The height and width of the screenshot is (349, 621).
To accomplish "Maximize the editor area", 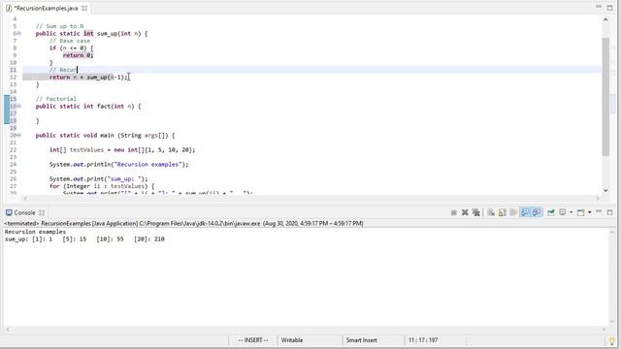I will pos(610,8).
